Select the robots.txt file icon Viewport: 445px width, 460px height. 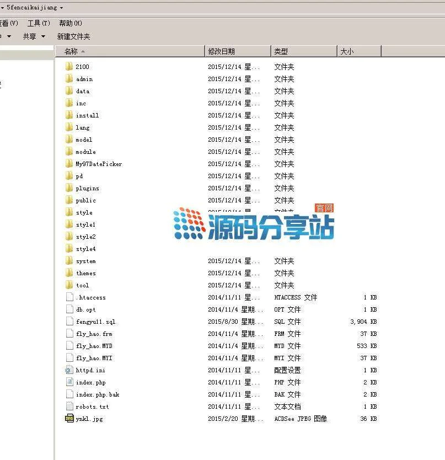coord(69,406)
